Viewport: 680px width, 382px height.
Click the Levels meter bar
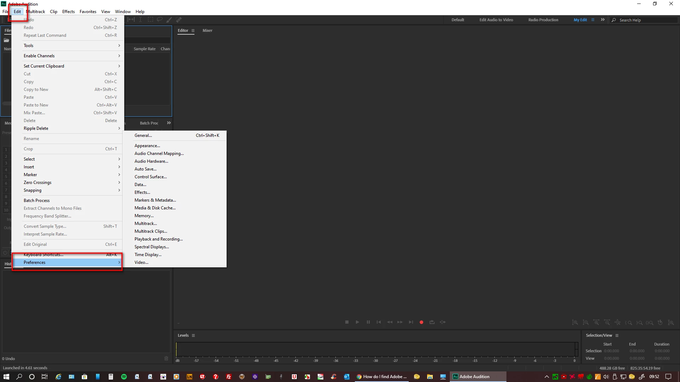375,349
